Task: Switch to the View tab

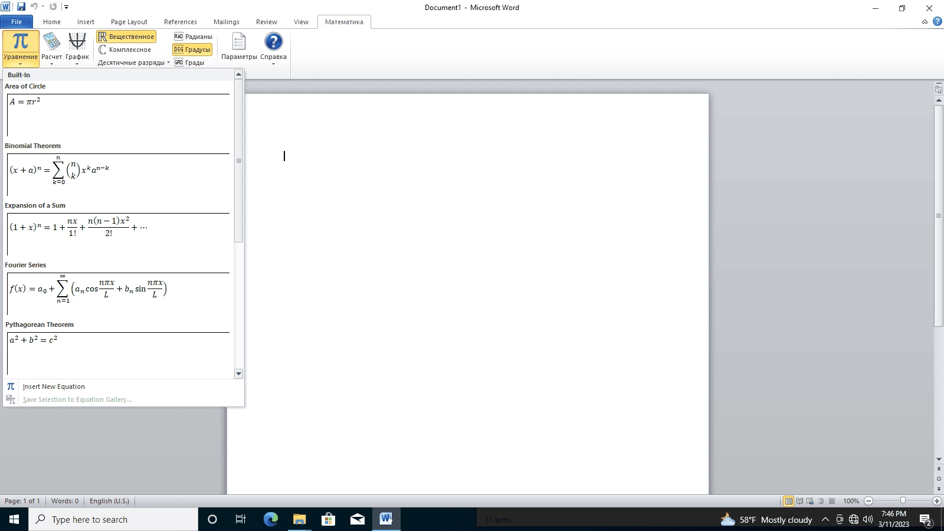Action: (301, 22)
